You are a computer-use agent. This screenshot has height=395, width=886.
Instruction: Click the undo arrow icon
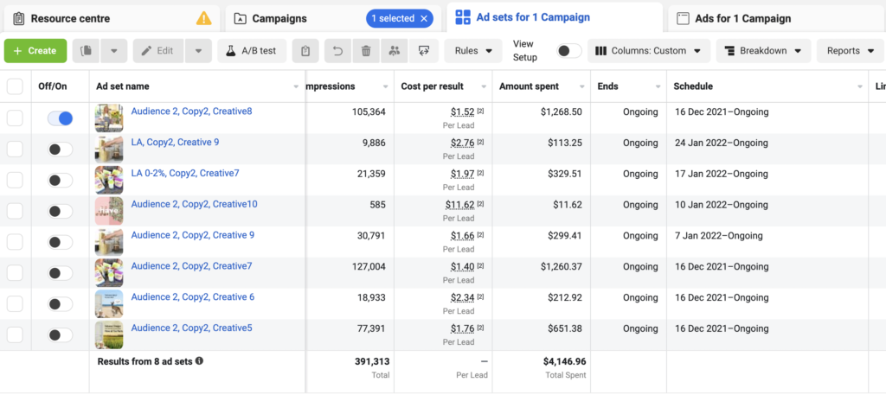337,51
